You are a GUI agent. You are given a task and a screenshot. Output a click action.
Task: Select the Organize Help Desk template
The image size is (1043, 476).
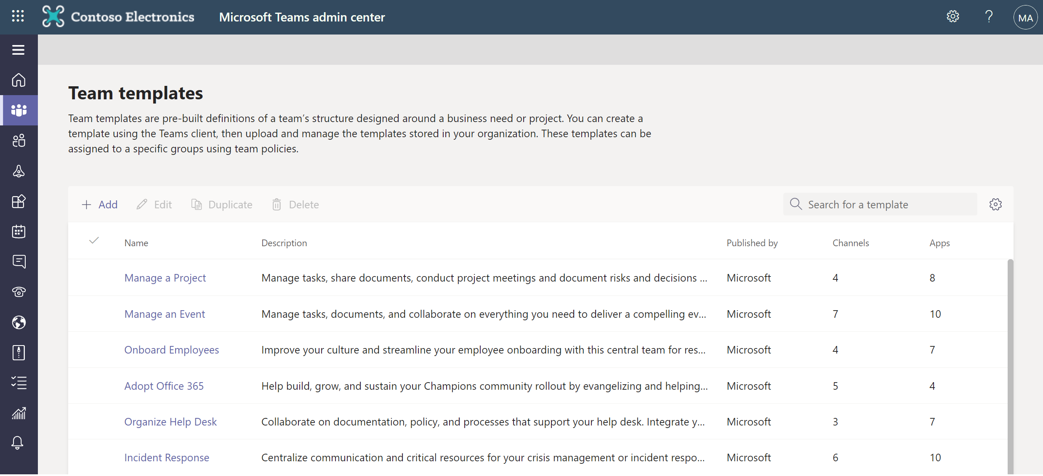click(170, 421)
